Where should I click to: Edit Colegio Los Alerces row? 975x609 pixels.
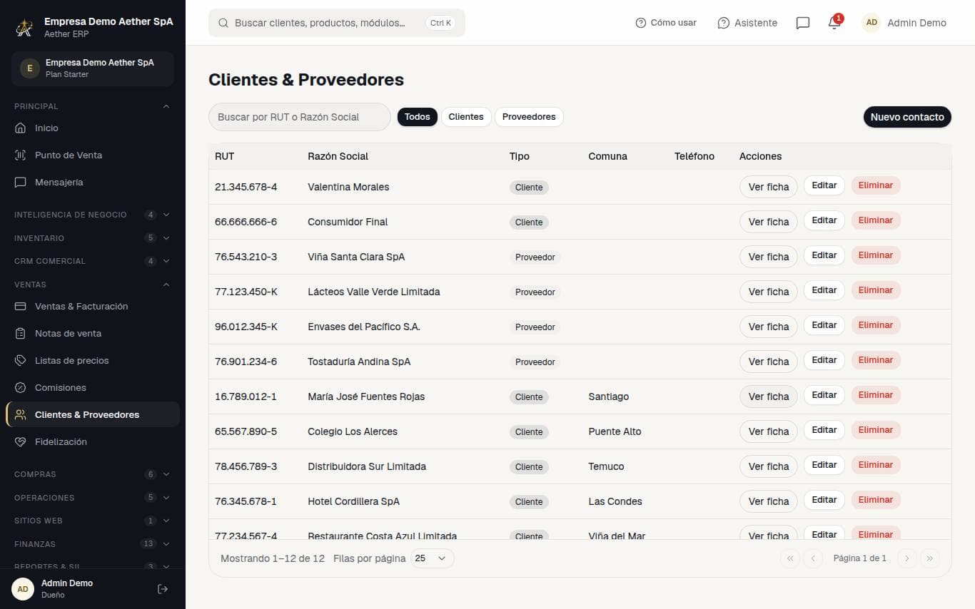coord(824,430)
